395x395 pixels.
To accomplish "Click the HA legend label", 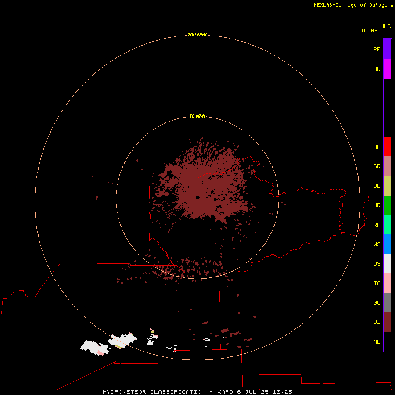I will tap(377, 147).
